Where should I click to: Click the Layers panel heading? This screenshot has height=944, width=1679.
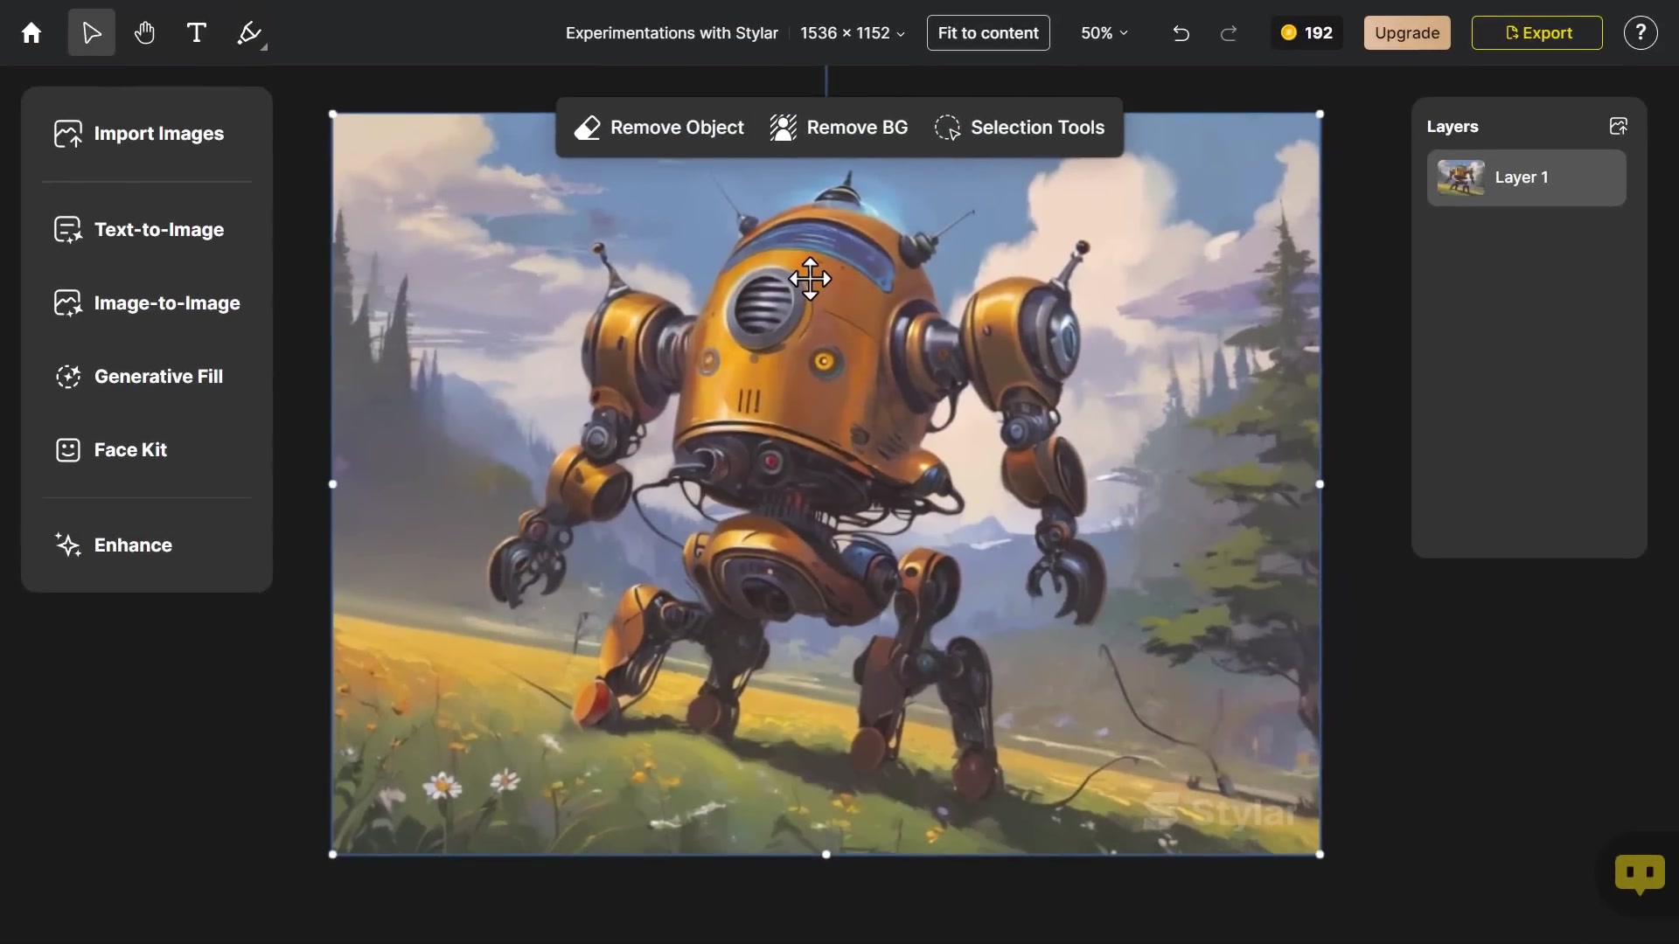click(1453, 127)
